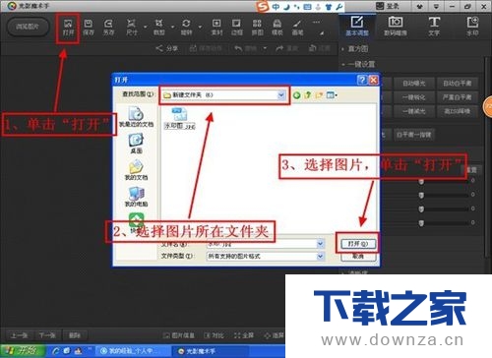Open the 边框 (Border) tool
Image resolution: width=492 pixels, height=358 pixels.
click(x=236, y=28)
